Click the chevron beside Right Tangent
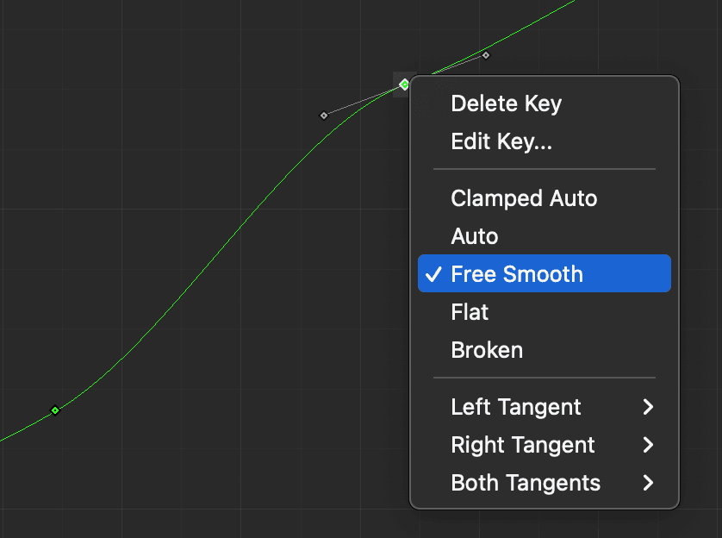 coord(648,446)
